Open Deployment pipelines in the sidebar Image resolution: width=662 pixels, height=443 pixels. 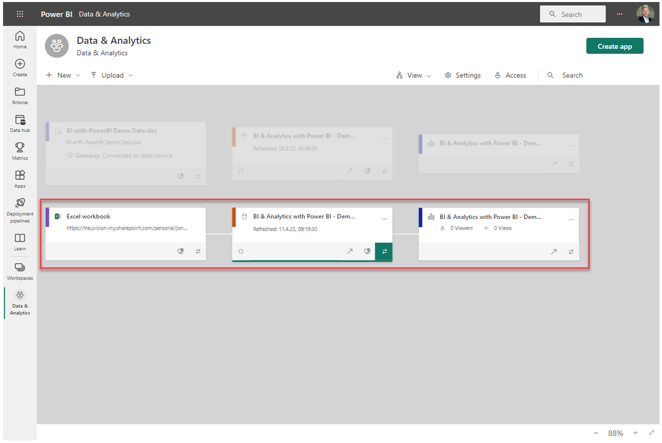point(20,210)
